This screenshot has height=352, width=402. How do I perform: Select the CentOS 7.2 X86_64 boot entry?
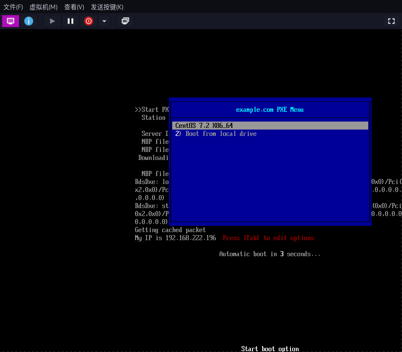(x=204, y=126)
